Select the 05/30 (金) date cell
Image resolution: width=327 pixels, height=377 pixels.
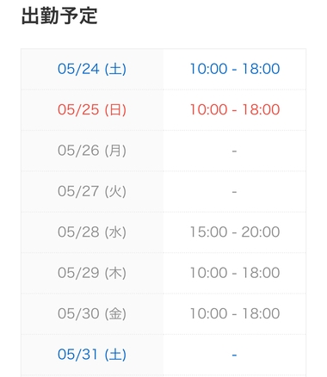[92, 313]
